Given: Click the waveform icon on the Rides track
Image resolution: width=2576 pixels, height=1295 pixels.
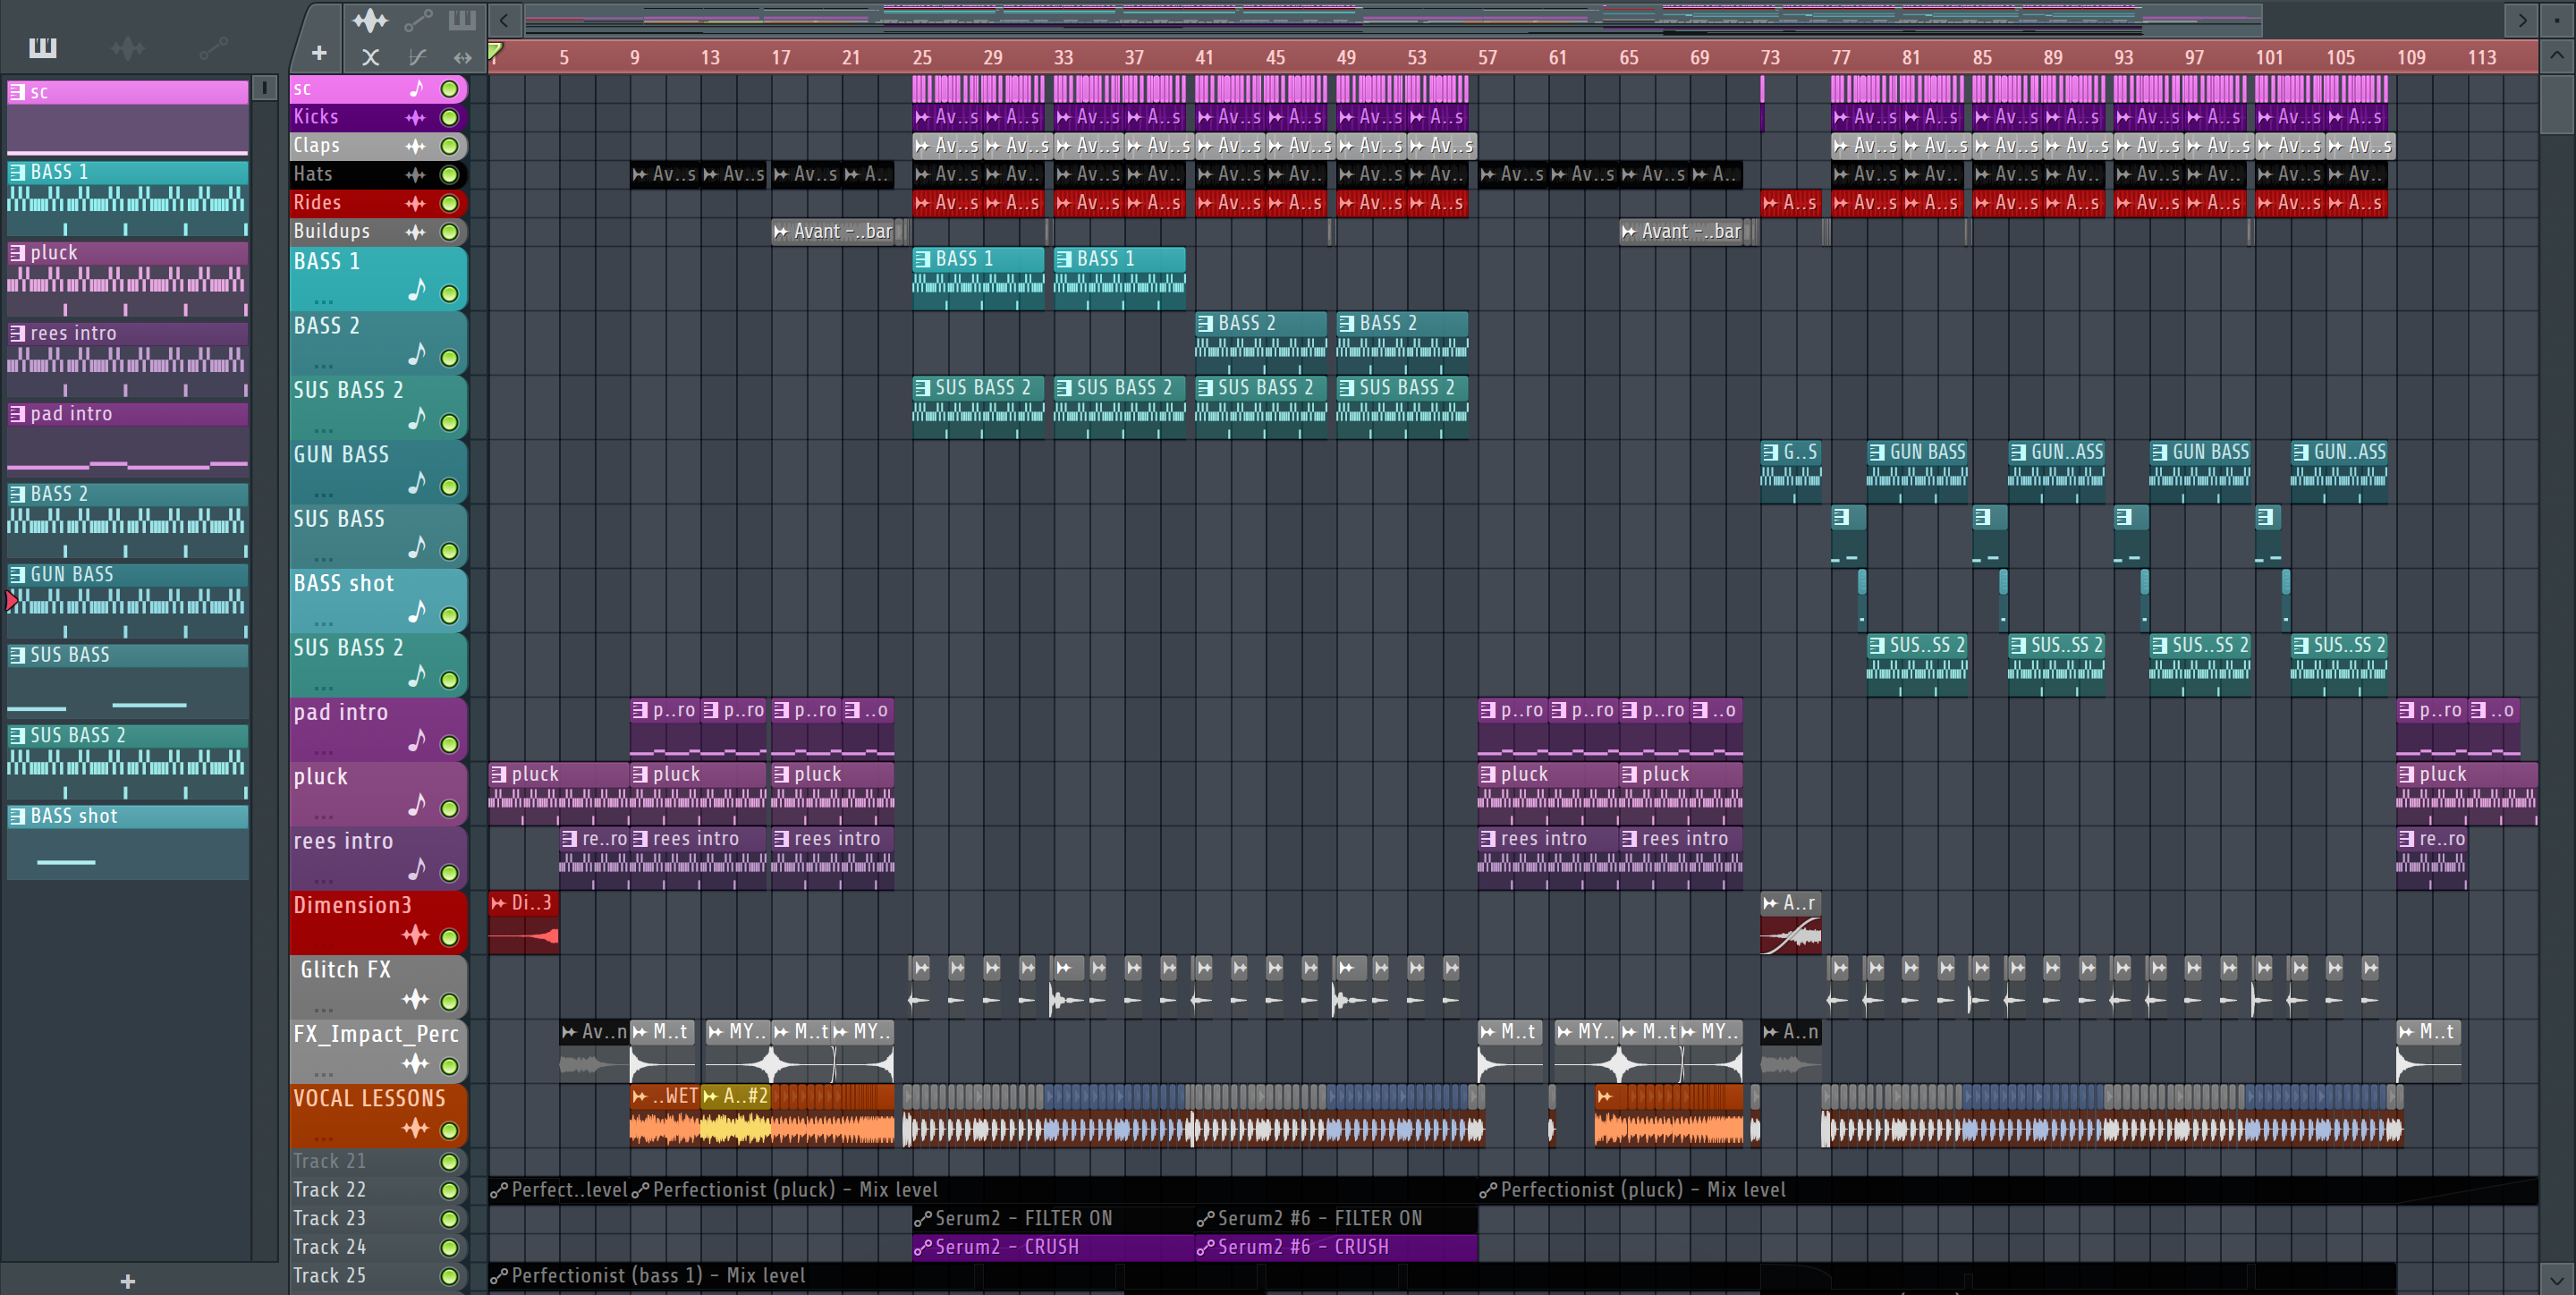Looking at the screenshot, I should [x=415, y=203].
